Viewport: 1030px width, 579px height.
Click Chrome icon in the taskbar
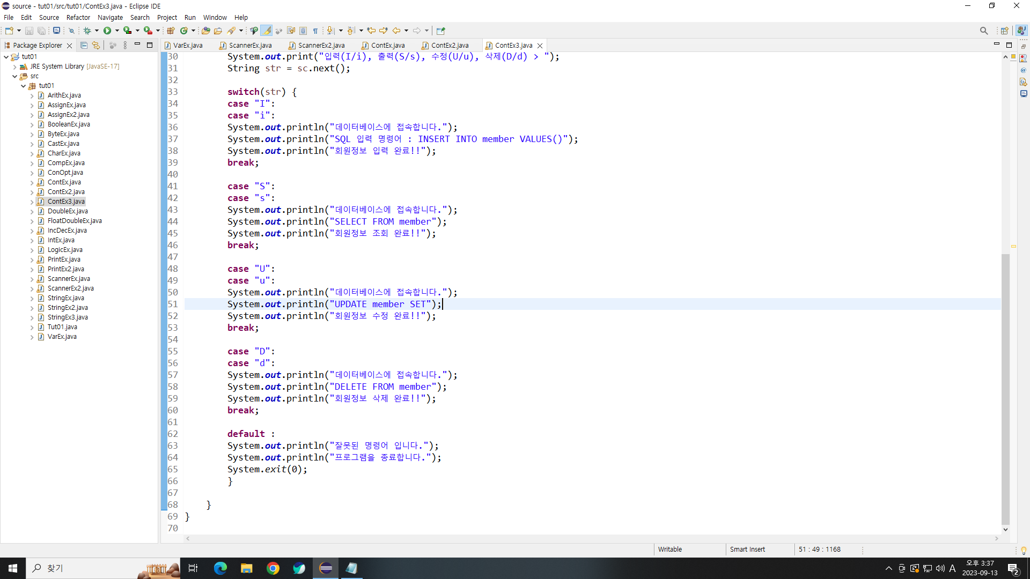pos(273,568)
